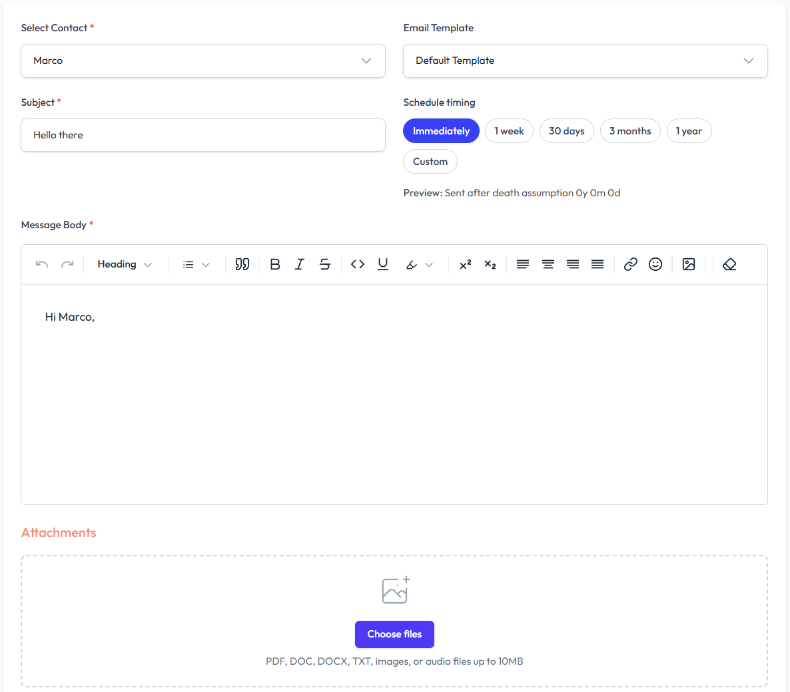The image size is (790, 692).
Task: Insert a hyperlink
Action: click(630, 264)
